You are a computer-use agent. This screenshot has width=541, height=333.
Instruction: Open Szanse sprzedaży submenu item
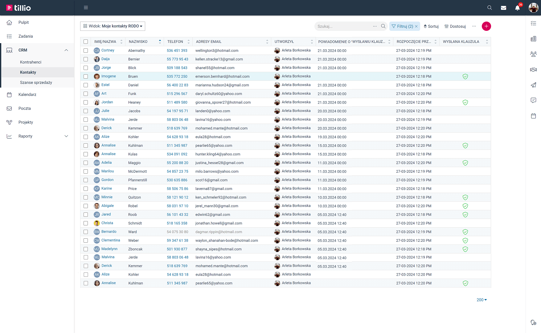point(36,83)
